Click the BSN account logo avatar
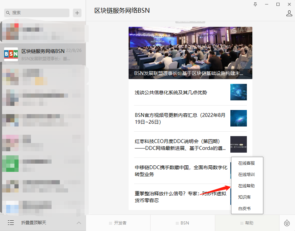Image resolution: width=295 pixels, height=231 pixels. coord(11,54)
